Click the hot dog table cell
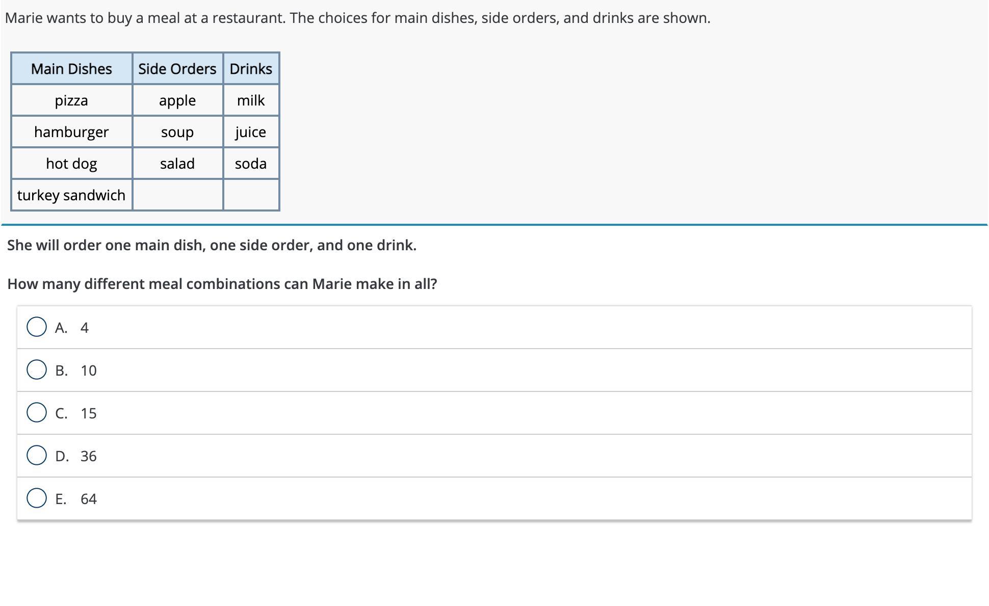 click(71, 163)
